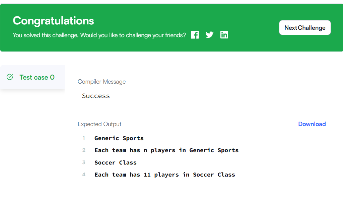This screenshot has width=343, height=207.
Task: Go to the Next Challenge
Action: [305, 28]
